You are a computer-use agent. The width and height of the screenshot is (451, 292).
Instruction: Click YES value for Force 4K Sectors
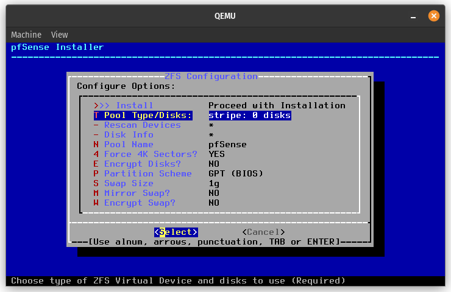216,154
